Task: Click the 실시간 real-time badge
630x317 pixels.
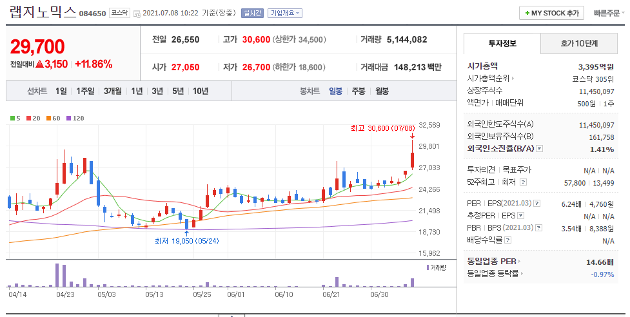Action: click(x=252, y=14)
